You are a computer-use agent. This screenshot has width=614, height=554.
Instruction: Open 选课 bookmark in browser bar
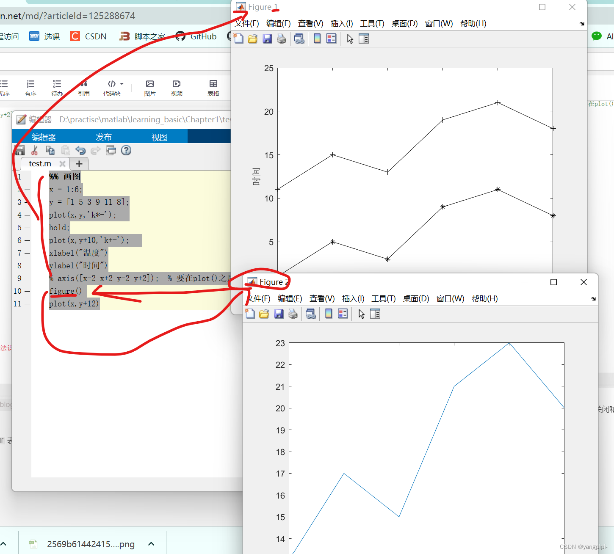coord(44,36)
